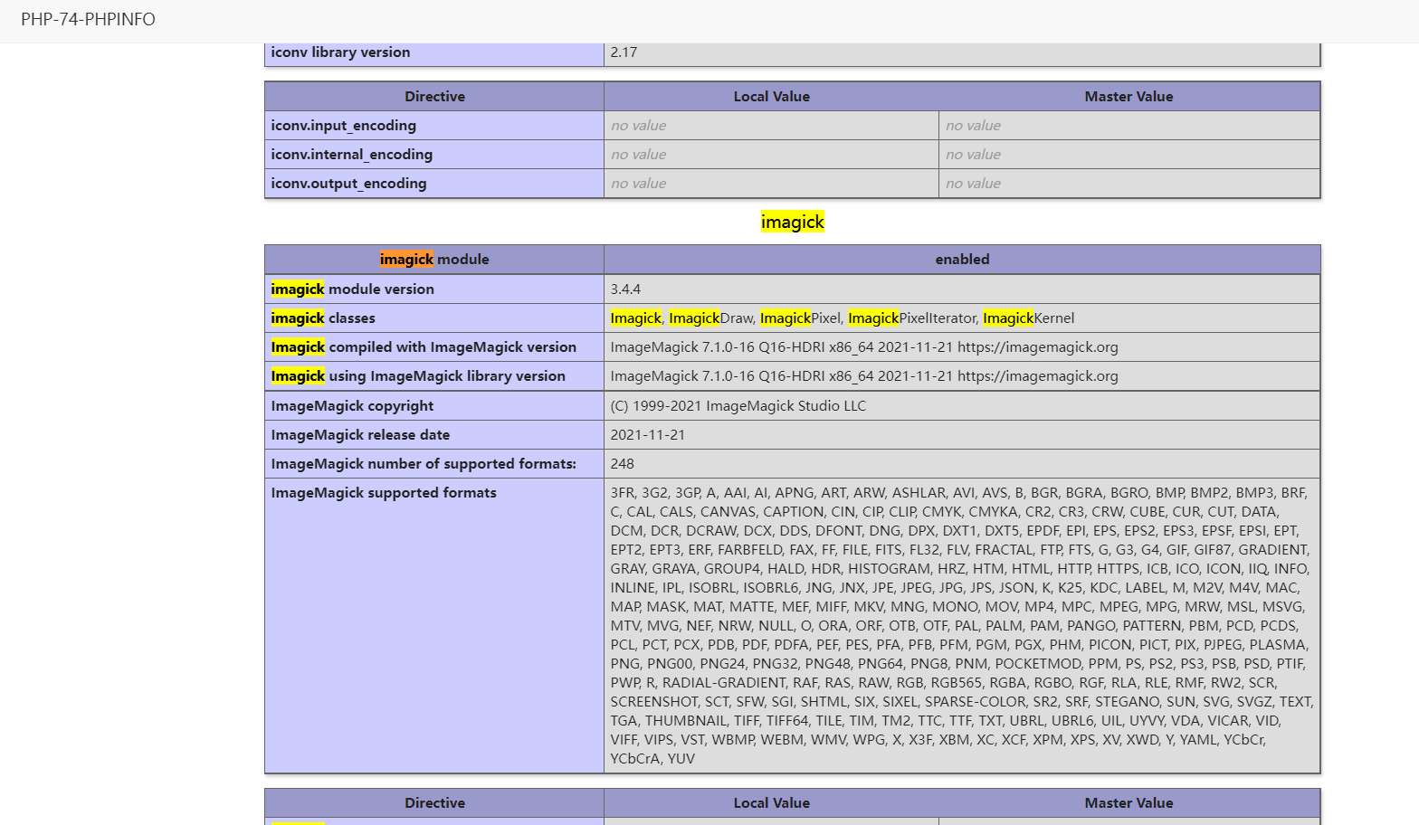Click iconv.input_encoding local 'no value' cell
This screenshot has width=1419, height=825.
click(771, 126)
